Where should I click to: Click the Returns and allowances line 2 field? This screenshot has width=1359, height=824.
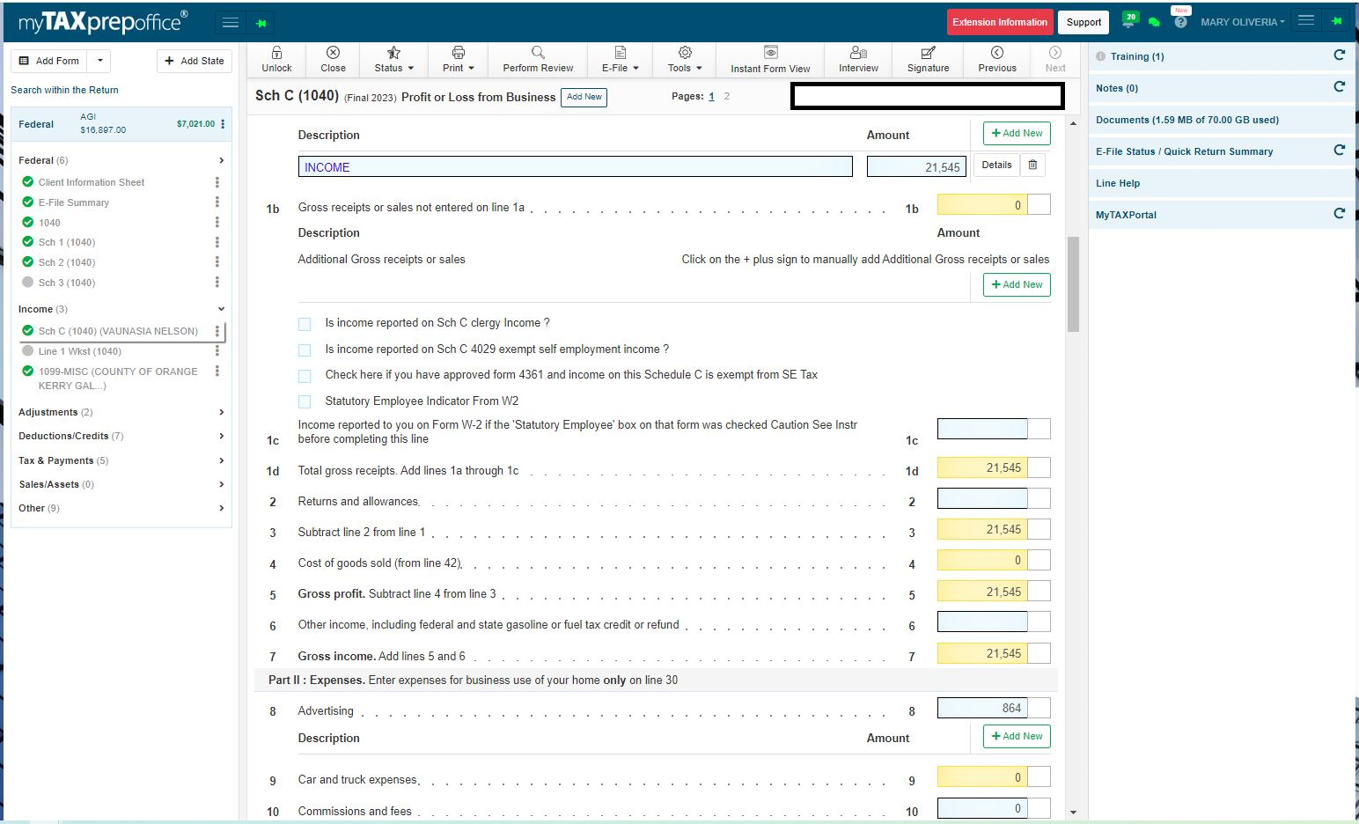tap(982, 498)
